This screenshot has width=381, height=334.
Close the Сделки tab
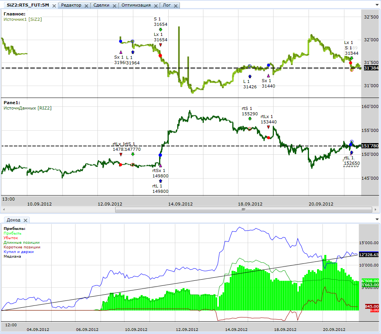click(x=114, y=6)
